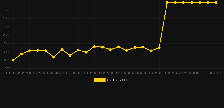Click the 2026-05-06 x-axis label

46,73
